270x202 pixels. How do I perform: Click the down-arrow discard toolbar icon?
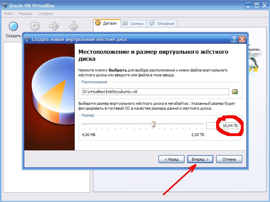click(x=74, y=26)
